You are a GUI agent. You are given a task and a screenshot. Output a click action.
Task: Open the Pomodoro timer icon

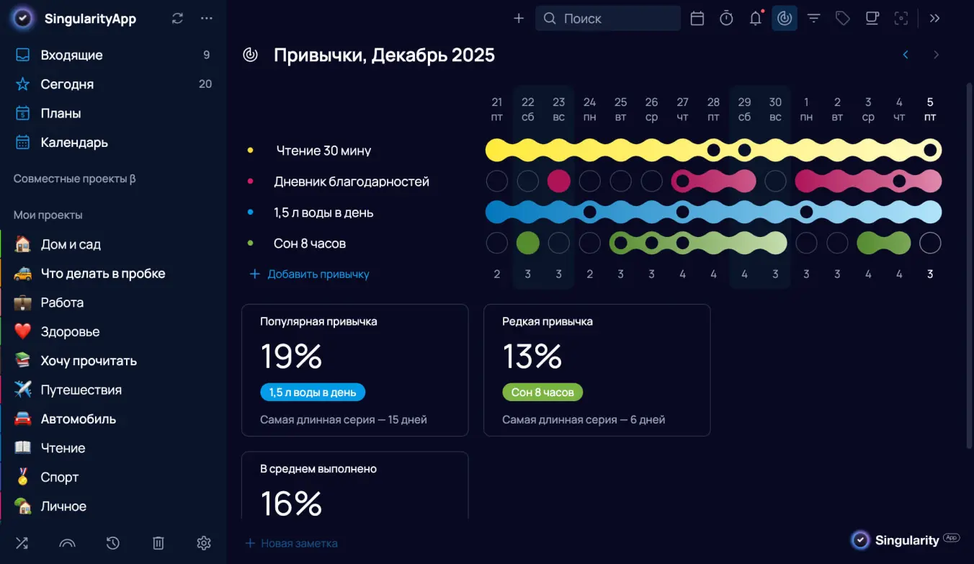coord(726,18)
